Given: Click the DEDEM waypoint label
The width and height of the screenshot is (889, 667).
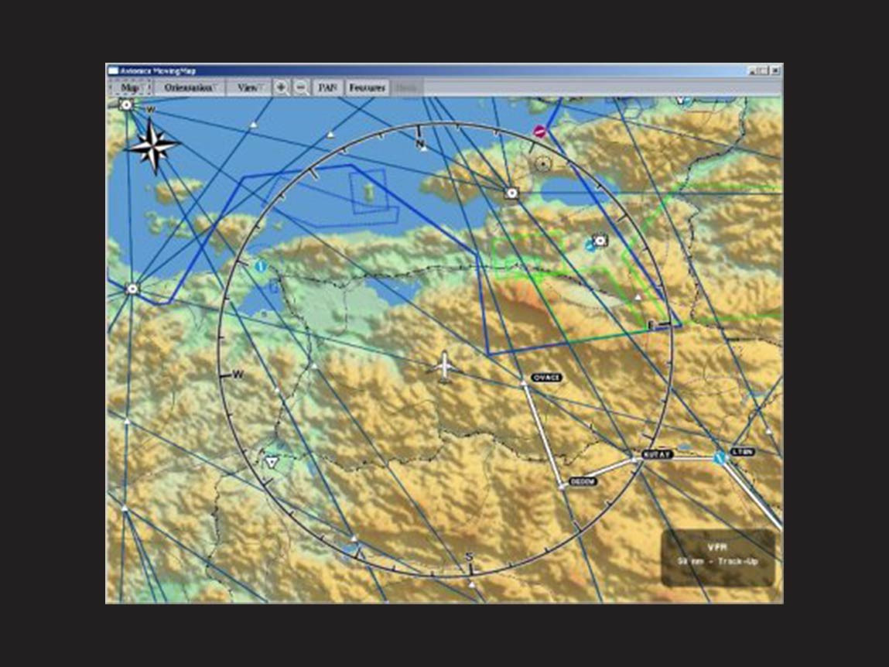Looking at the screenshot, I should pyautogui.click(x=583, y=481).
